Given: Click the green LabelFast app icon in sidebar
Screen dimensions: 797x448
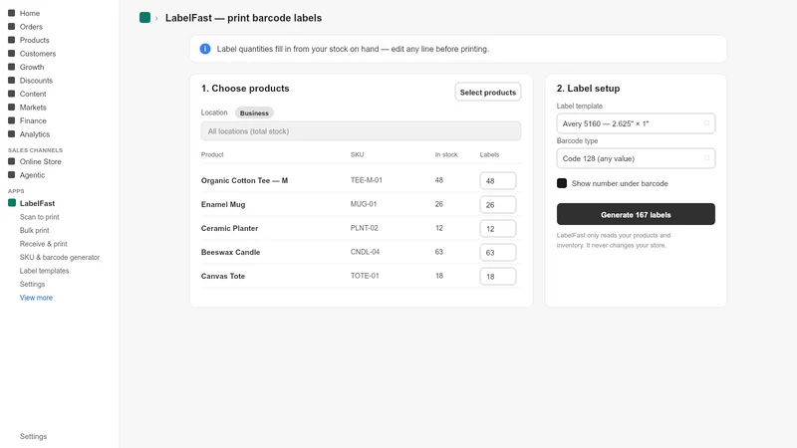Looking at the screenshot, I should coord(12,203).
